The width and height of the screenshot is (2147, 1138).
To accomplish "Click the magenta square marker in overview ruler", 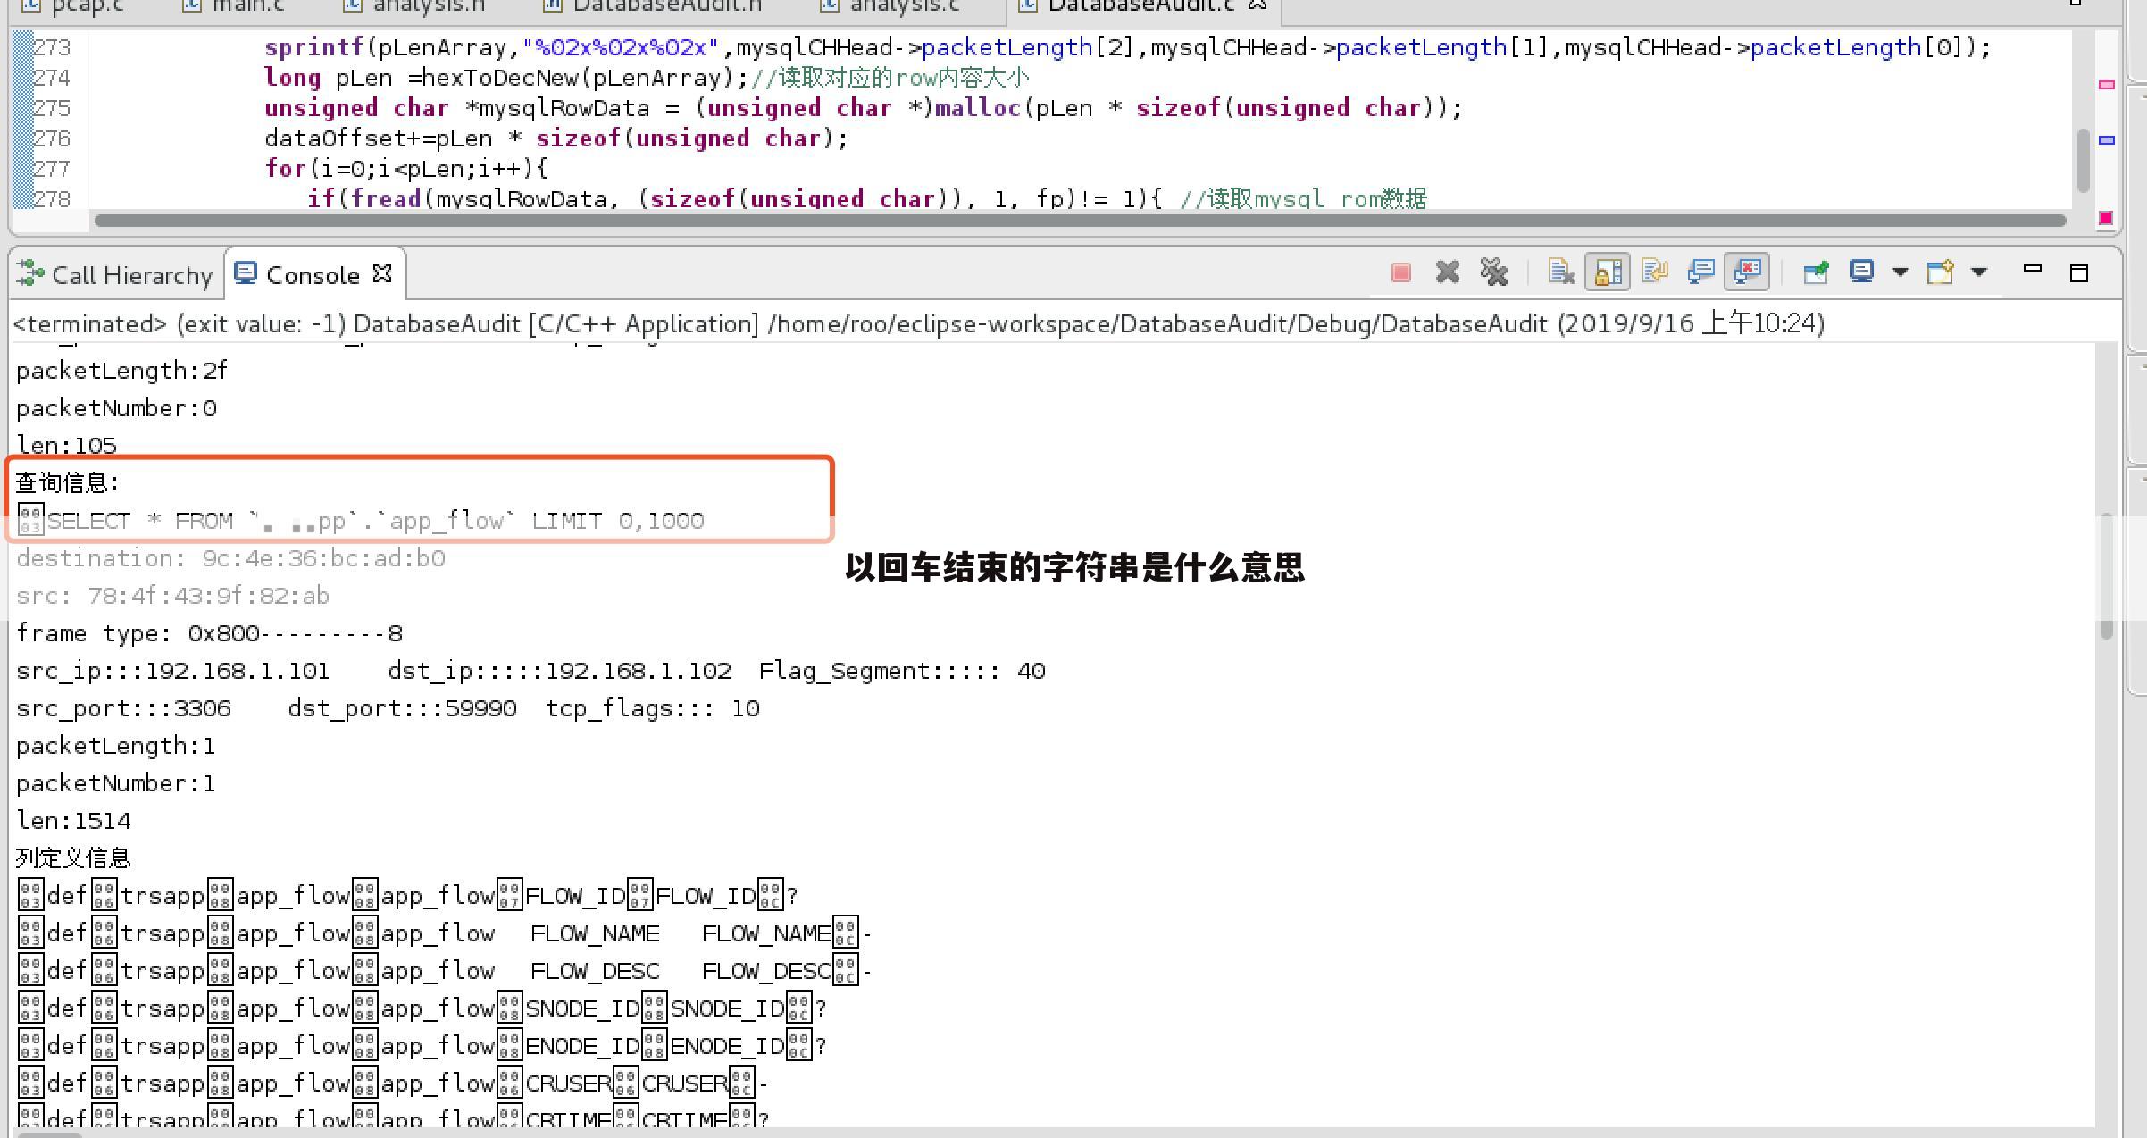I will coord(2106,217).
